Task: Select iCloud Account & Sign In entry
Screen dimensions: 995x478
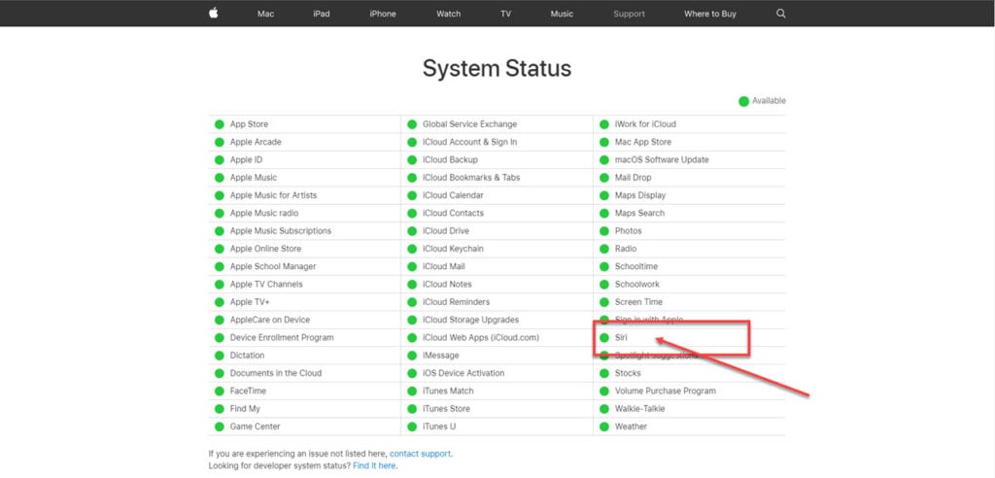Action: (469, 142)
